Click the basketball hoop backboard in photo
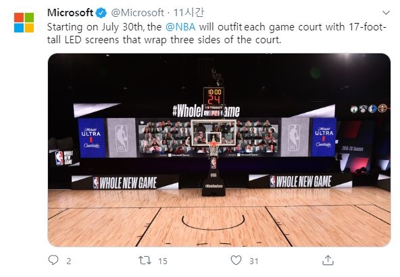The width and height of the screenshot is (400, 277). 214,133
